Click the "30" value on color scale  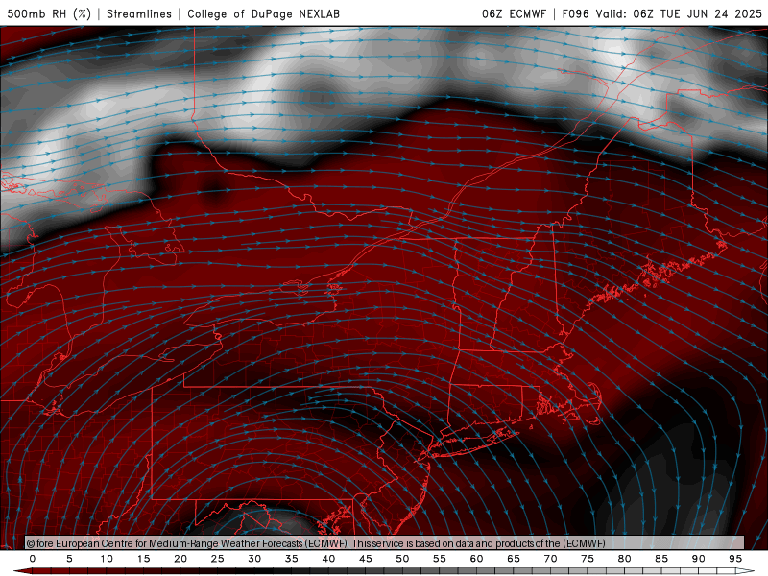pos(254,559)
